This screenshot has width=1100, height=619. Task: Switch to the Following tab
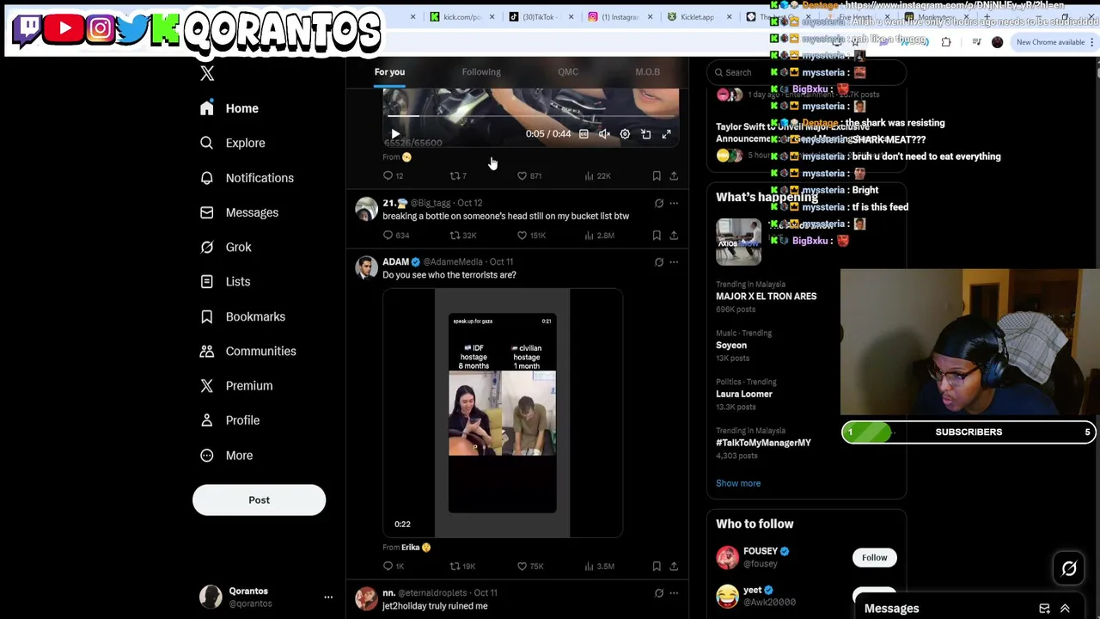click(481, 72)
